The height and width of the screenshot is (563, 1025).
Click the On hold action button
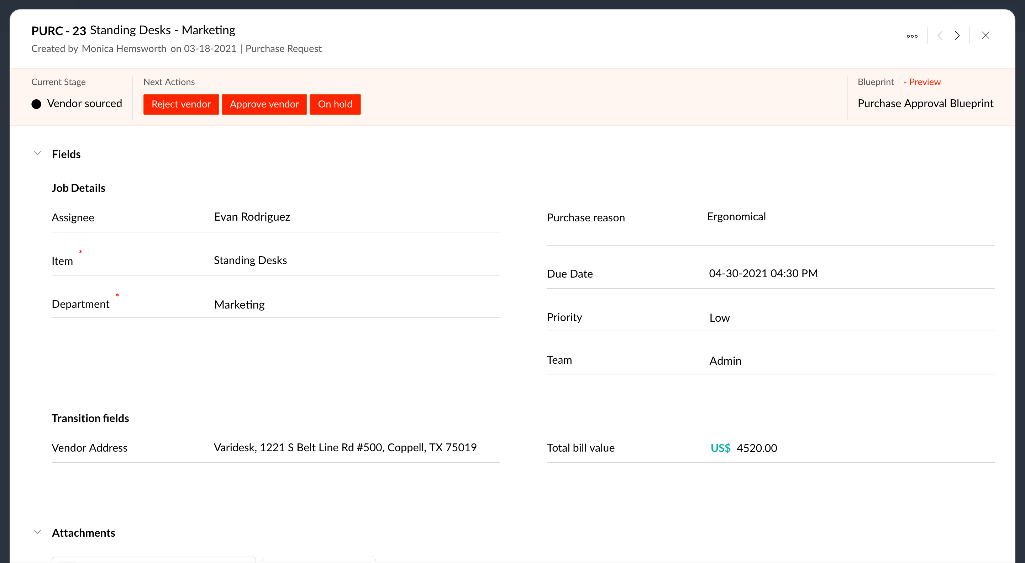335,103
